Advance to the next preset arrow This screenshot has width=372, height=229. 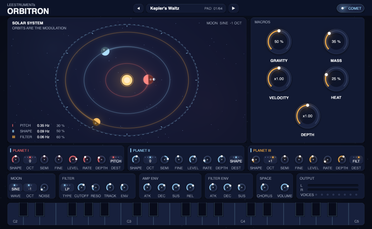pyautogui.click(x=234, y=8)
